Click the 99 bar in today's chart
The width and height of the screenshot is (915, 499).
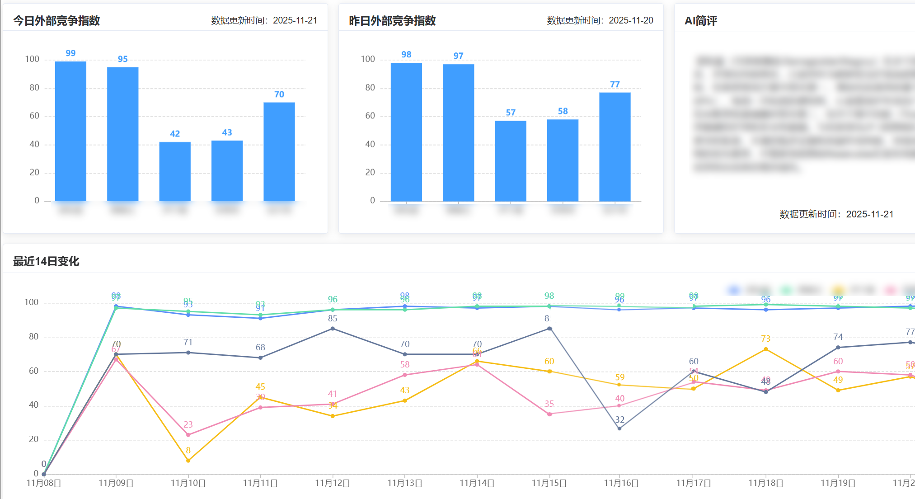coord(70,131)
